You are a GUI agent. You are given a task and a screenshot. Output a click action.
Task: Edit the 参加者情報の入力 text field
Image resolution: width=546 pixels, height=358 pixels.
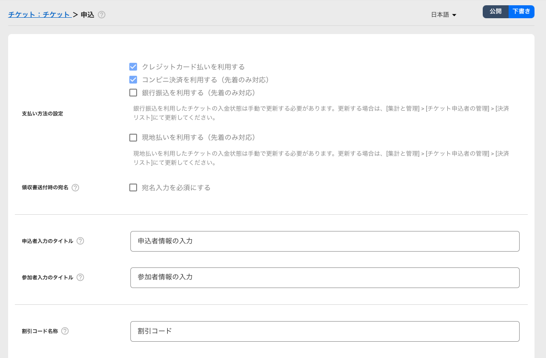coord(325,277)
